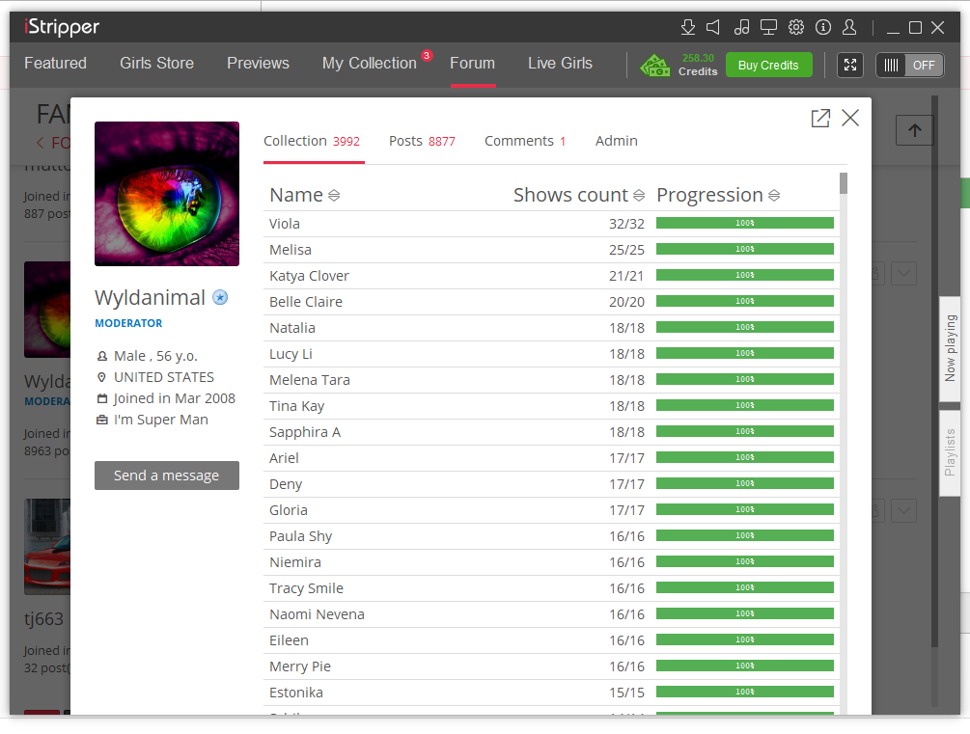Image resolution: width=970 pixels, height=734 pixels.
Task: Click the Buy Credits button
Action: 768,65
